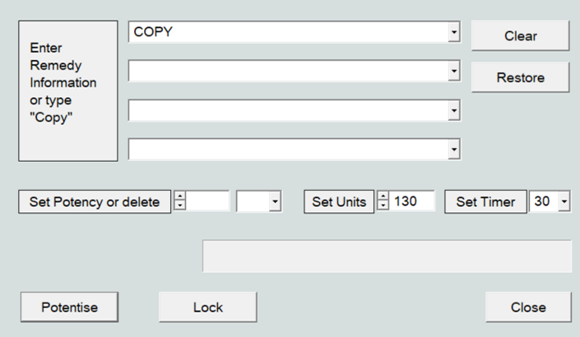Click the empty status box above Close
The height and width of the screenshot is (337, 580).
click(x=386, y=256)
